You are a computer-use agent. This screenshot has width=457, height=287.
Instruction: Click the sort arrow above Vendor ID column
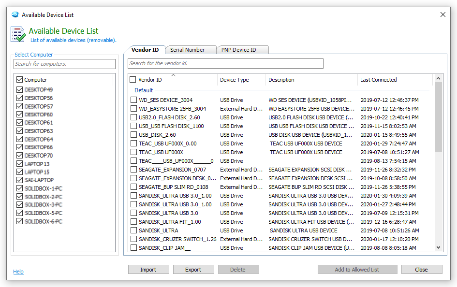[x=174, y=75]
